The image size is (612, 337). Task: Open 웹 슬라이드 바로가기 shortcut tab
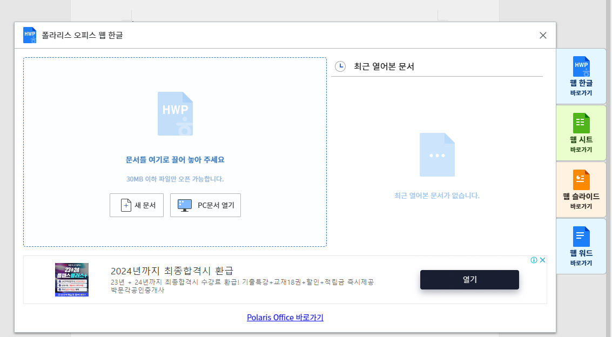pyautogui.click(x=581, y=190)
